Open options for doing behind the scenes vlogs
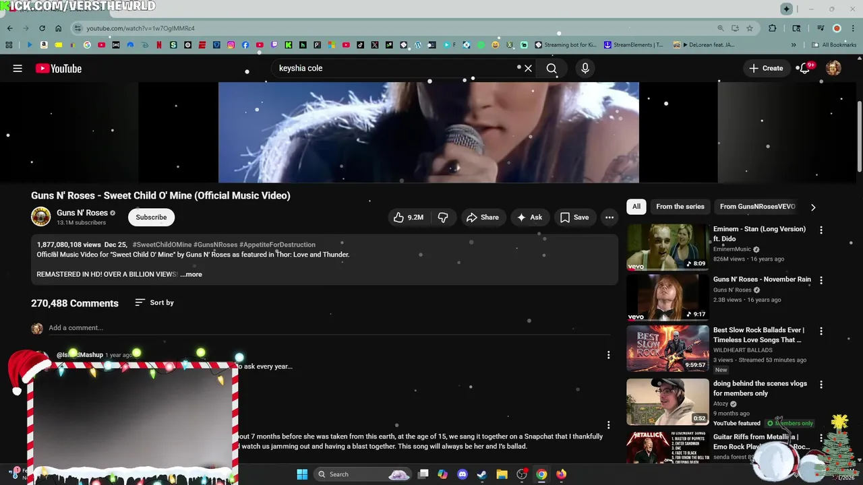863x485 pixels. [821, 384]
